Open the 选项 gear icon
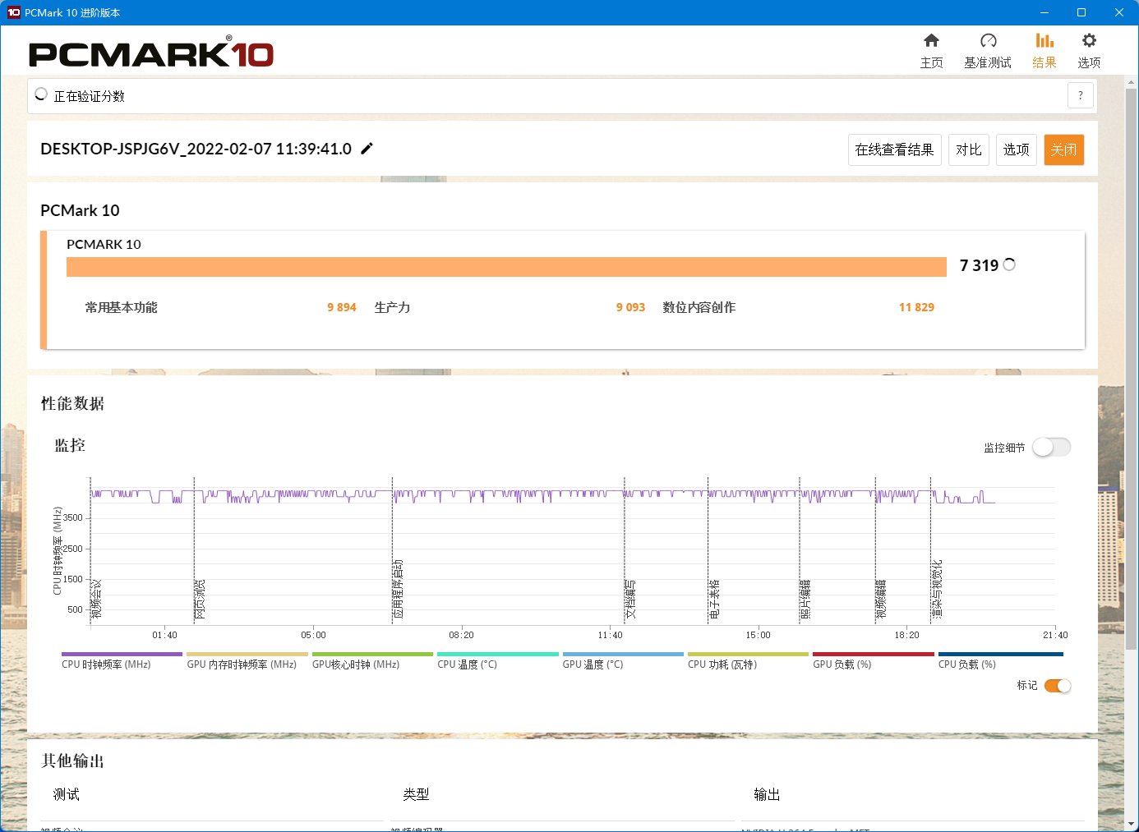Image resolution: width=1139 pixels, height=832 pixels. click(x=1089, y=41)
